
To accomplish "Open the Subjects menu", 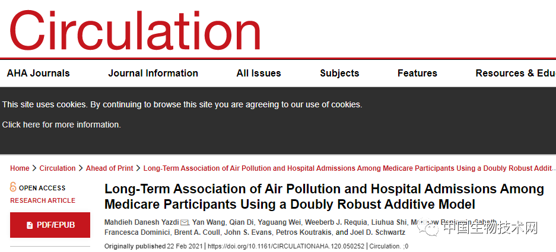I will (339, 74).
